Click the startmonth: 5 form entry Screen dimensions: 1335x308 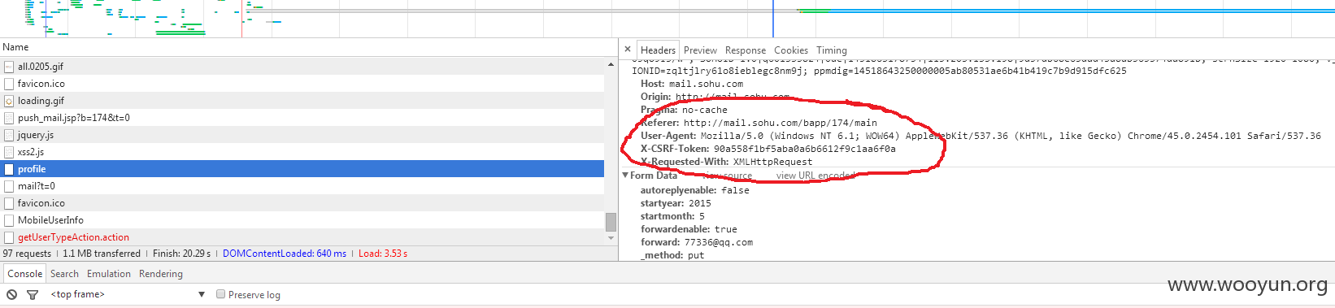[672, 216]
